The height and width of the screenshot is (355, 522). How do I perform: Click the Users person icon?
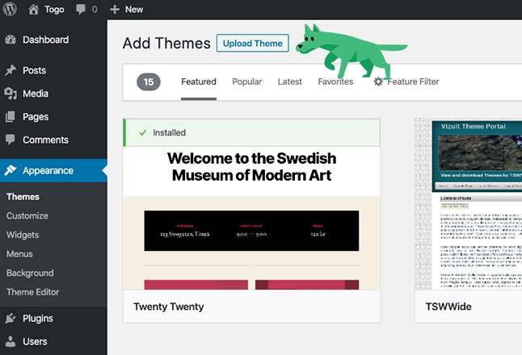[11, 341]
